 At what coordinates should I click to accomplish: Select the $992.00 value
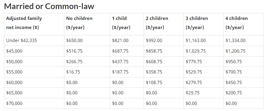(x=154, y=41)
